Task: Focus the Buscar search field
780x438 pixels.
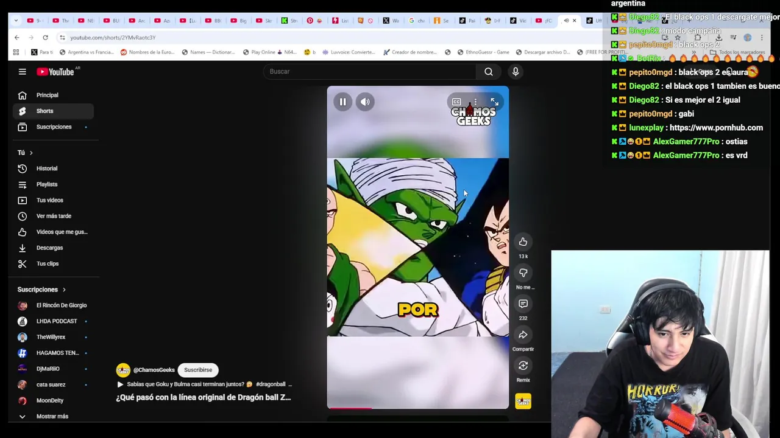Action: pyautogui.click(x=369, y=72)
